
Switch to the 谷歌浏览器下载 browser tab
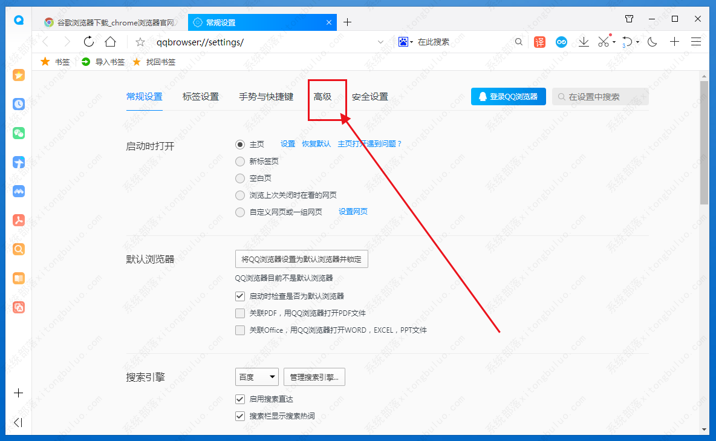[x=109, y=22]
